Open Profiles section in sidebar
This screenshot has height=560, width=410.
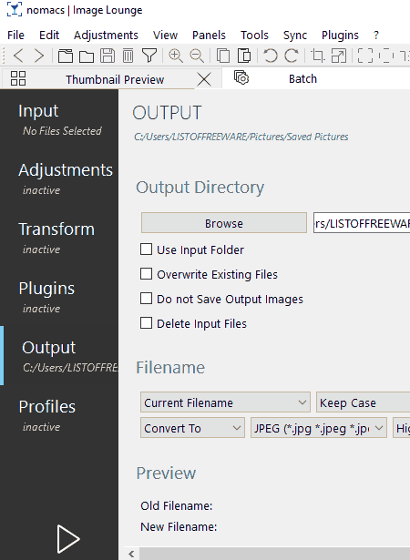[x=60, y=415]
